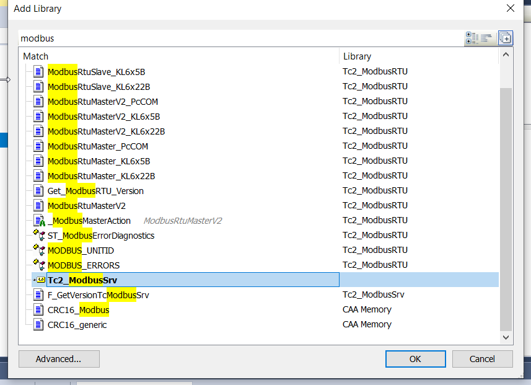This screenshot has width=531, height=385.
Task: Toggle the stacked-pages plus icon button
Action: click(x=505, y=38)
